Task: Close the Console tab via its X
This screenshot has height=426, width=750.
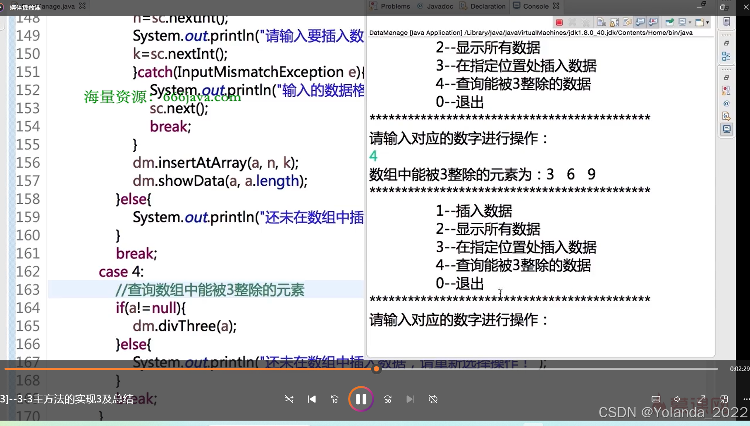Action: click(556, 6)
